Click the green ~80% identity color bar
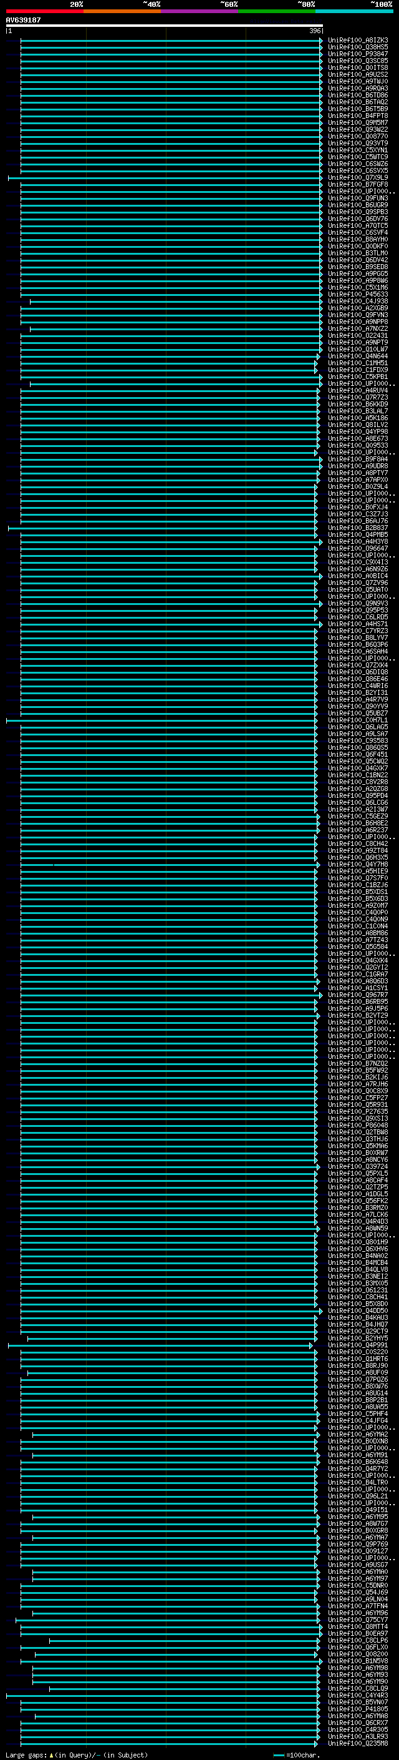Image resolution: width=399 pixels, height=1760 pixels. pyautogui.click(x=277, y=11)
